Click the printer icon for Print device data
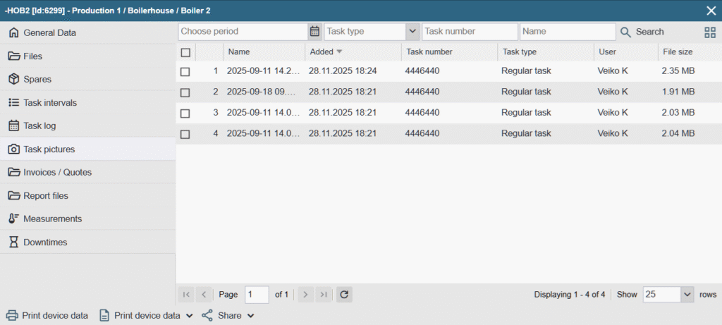 [13, 315]
